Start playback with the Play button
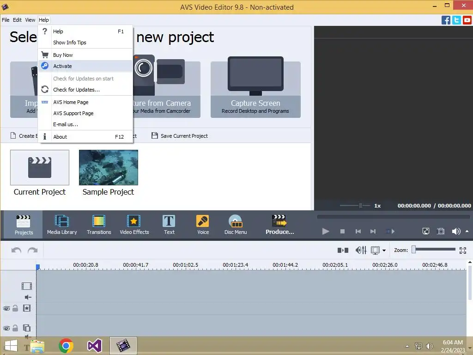473x355 pixels. point(326,231)
